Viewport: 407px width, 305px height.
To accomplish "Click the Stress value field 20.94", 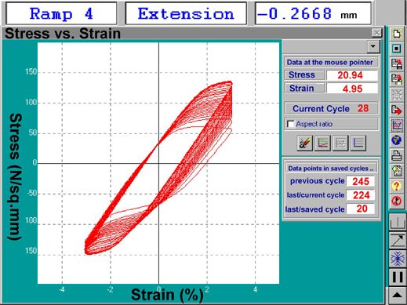I will pyautogui.click(x=352, y=75).
